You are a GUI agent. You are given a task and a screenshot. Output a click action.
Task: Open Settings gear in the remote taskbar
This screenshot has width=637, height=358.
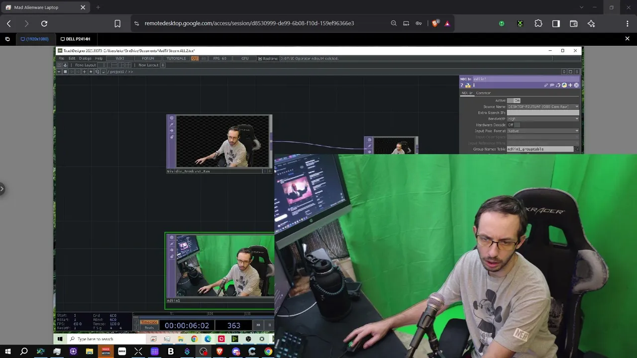click(x=262, y=339)
